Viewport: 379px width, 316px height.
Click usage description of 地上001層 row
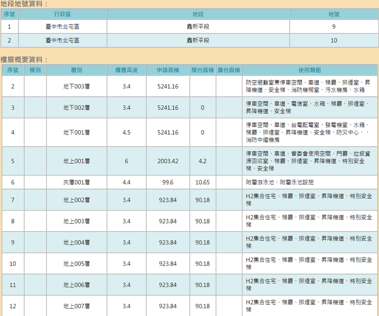(x=310, y=161)
